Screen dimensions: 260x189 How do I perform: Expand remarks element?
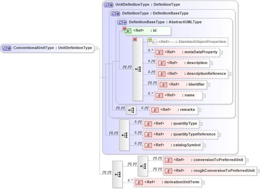[x=200, y=110]
